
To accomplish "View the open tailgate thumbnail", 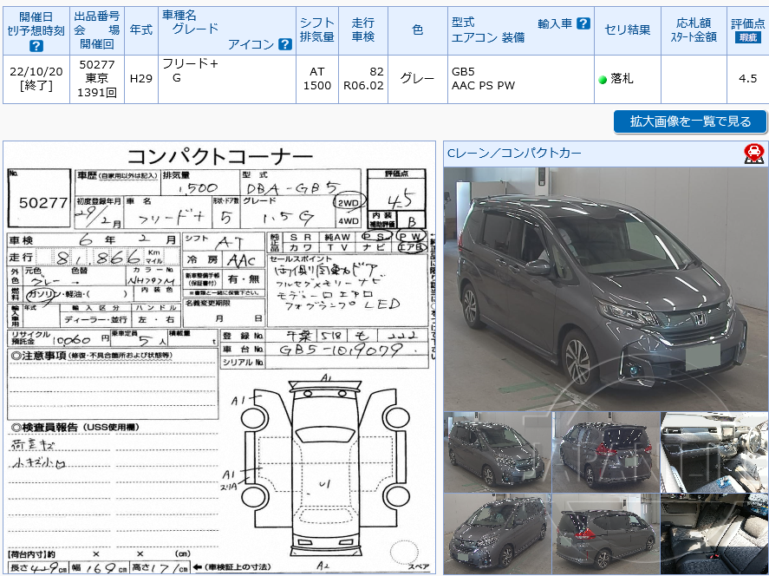I will (x=607, y=533).
